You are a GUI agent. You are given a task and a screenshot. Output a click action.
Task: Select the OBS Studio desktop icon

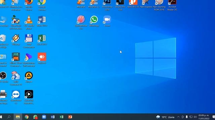click(x=3, y=77)
